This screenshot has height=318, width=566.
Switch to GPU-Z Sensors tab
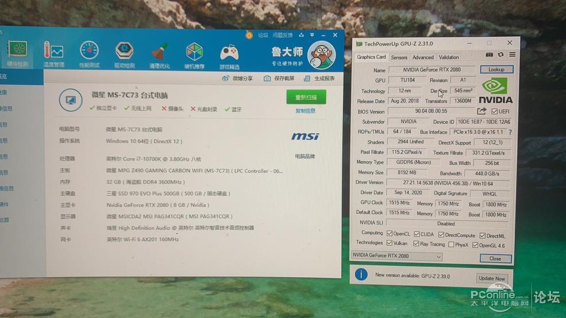coord(399,57)
